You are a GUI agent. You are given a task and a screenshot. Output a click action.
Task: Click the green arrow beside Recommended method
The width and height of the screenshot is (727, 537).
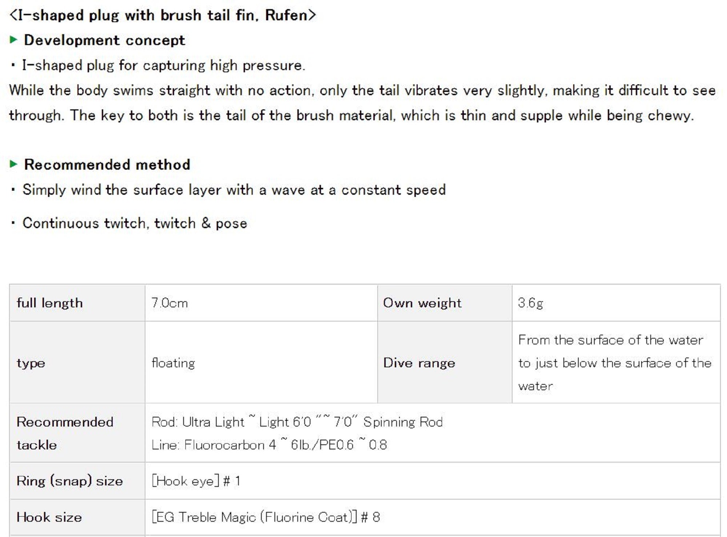pos(13,164)
